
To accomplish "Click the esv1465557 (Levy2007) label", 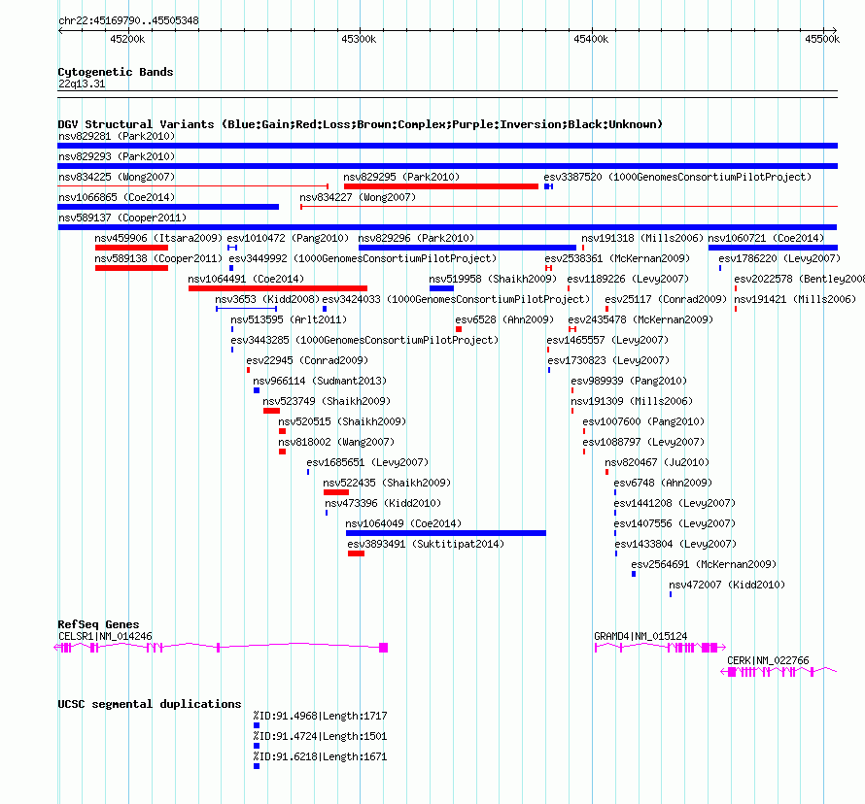I will tap(607, 340).
